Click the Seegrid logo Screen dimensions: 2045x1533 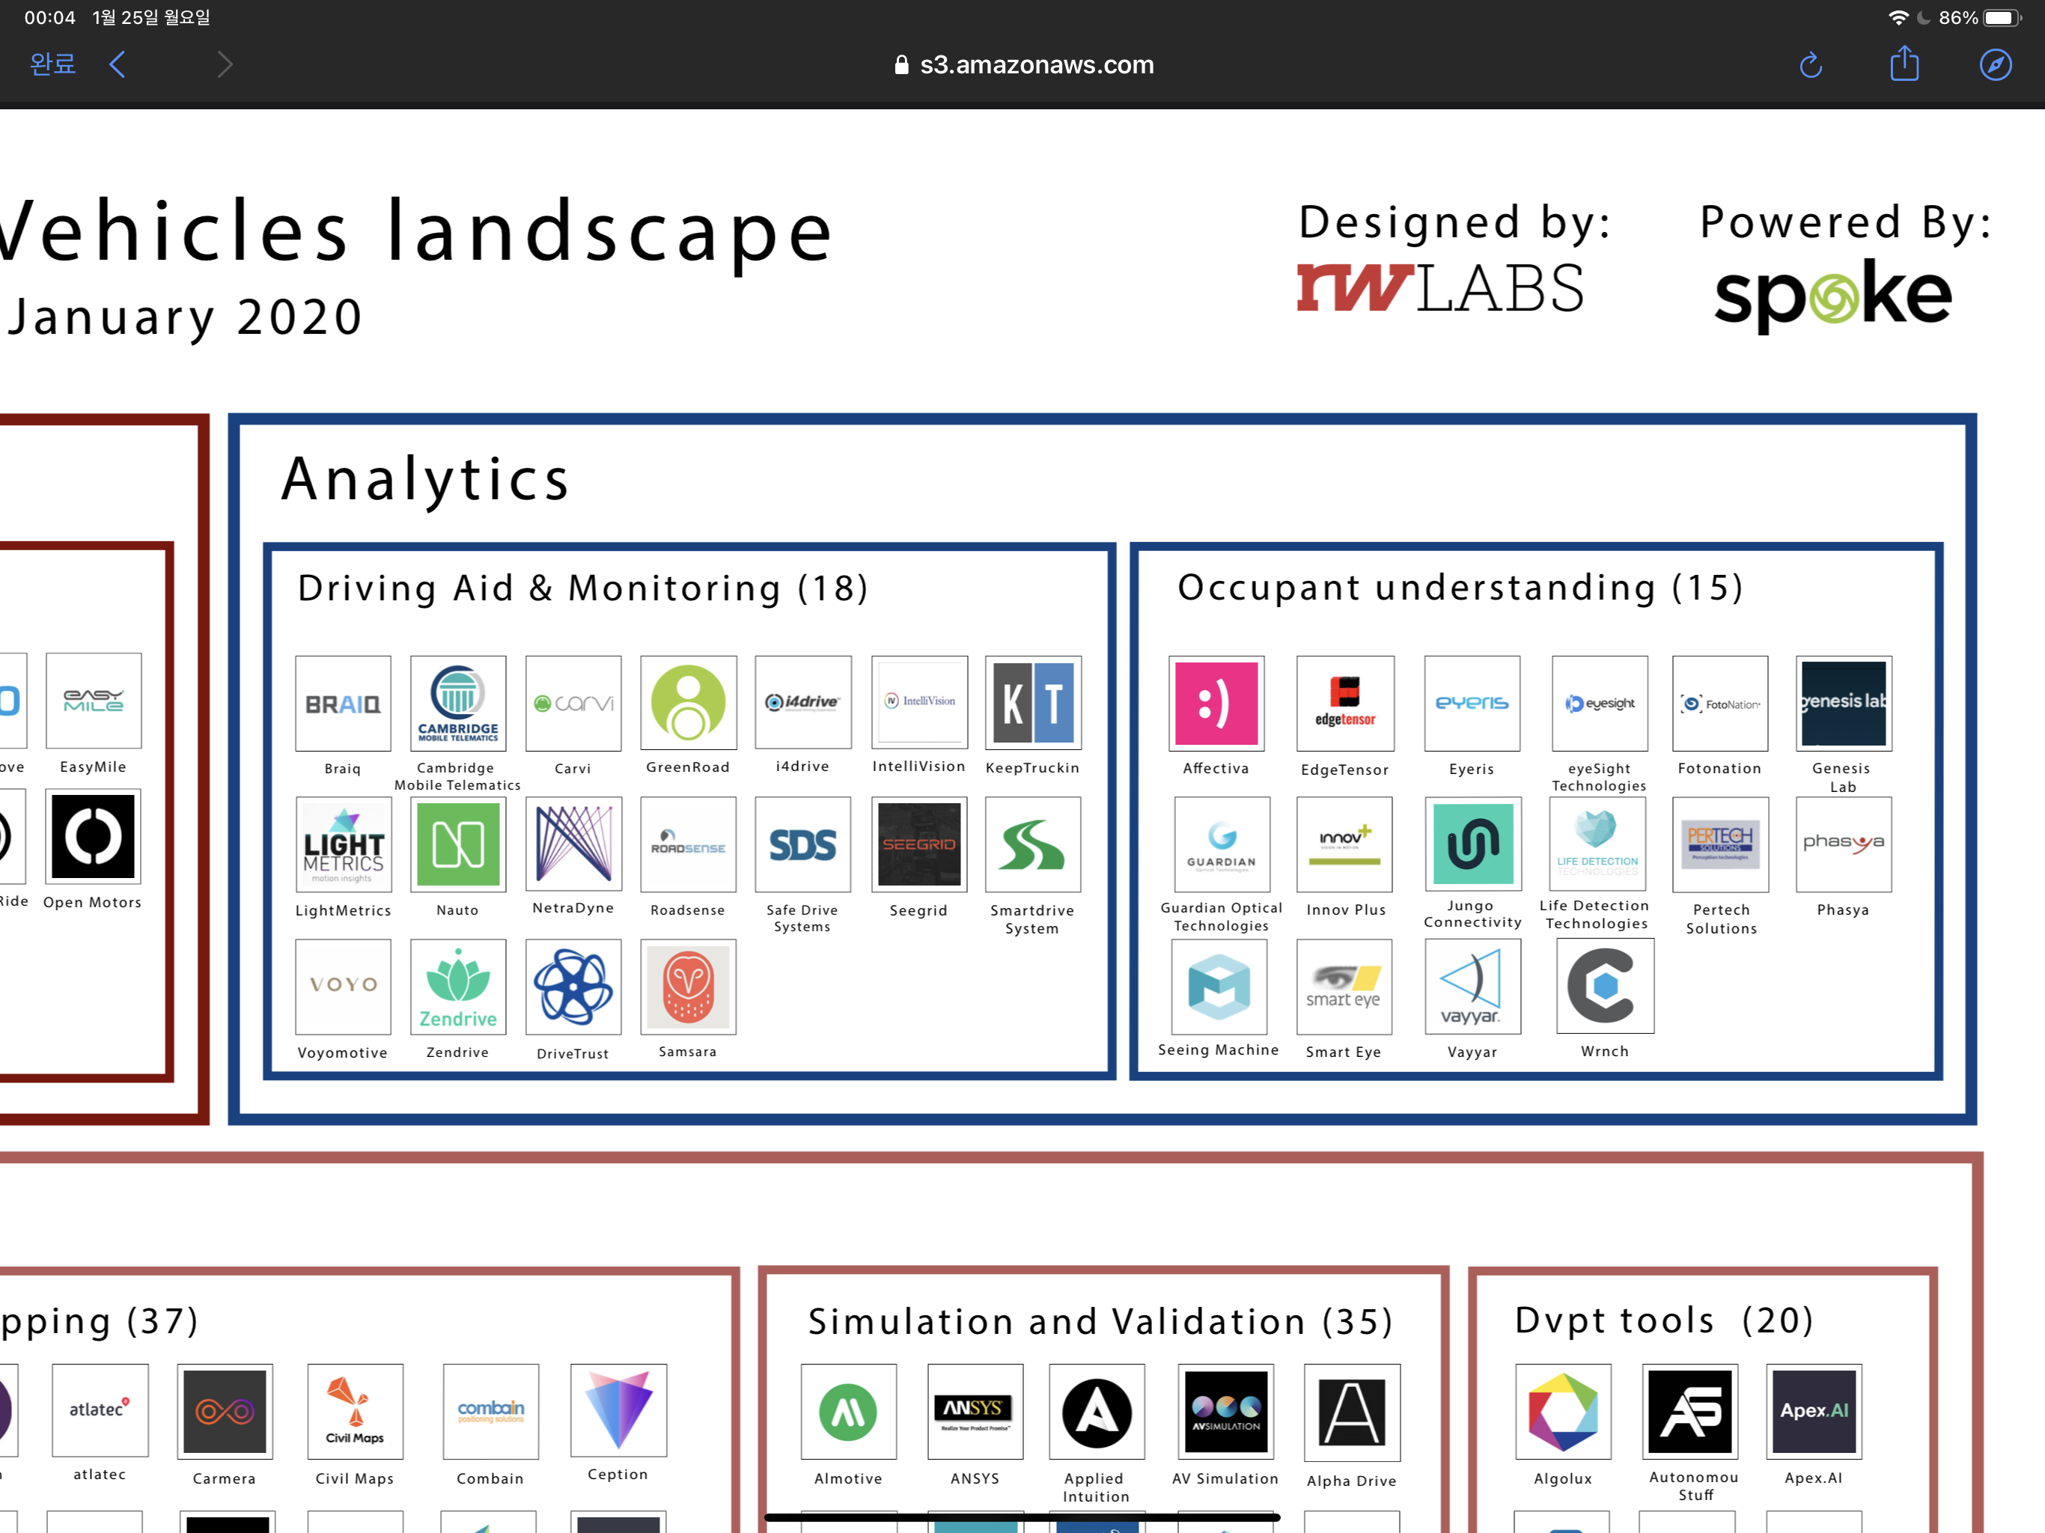pyautogui.click(x=919, y=844)
